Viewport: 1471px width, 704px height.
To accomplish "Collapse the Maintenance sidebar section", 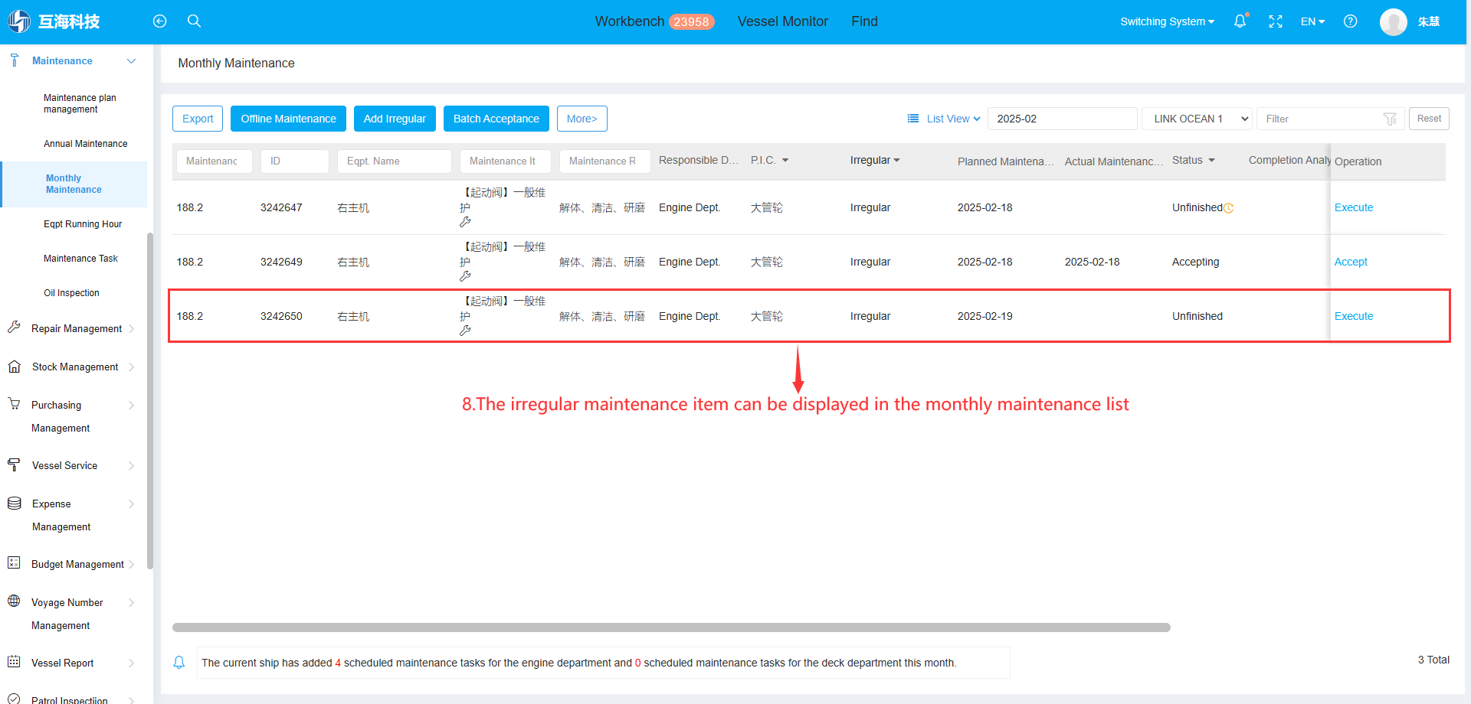I will (x=131, y=60).
